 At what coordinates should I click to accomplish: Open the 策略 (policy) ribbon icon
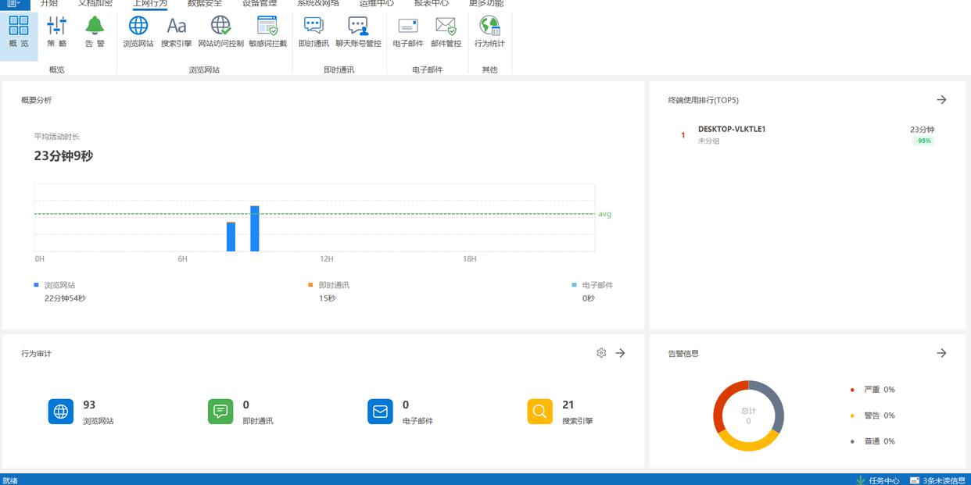(57, 31)
